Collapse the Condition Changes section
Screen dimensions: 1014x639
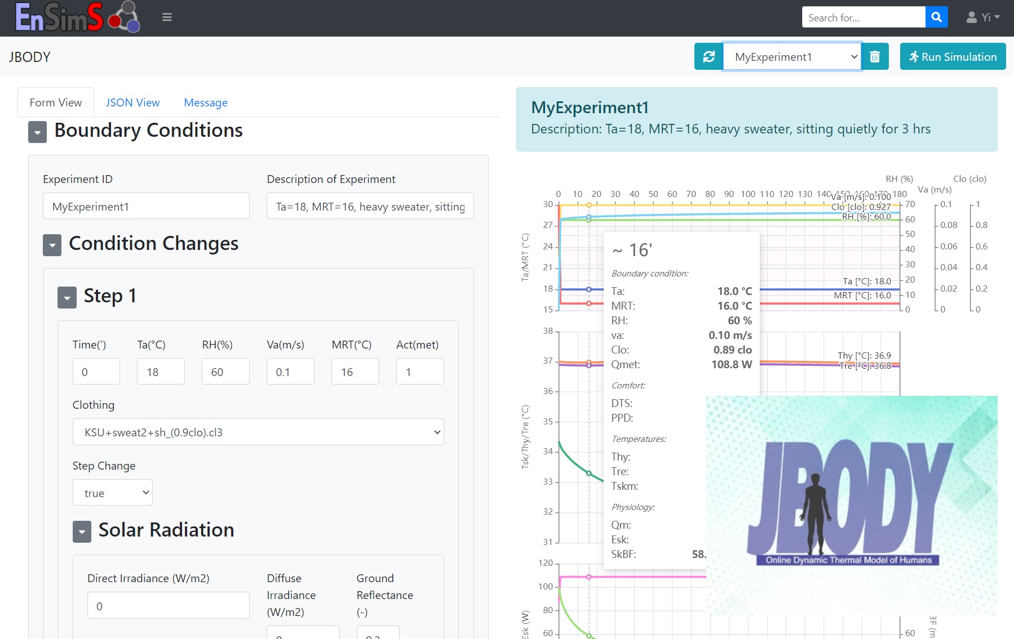52,245
